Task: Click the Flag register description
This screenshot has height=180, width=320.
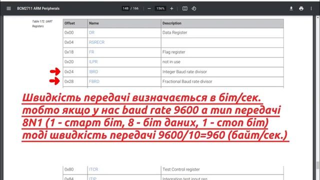Action: click(x=173, y=52)
